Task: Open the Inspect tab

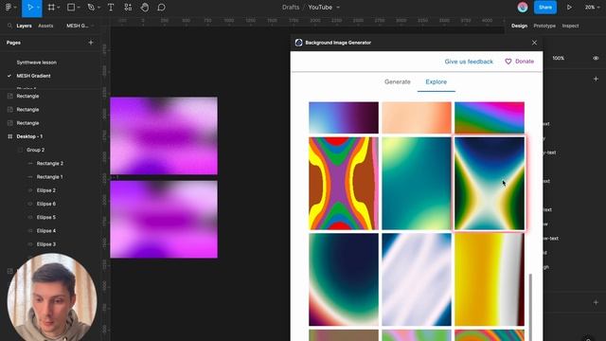Action: [x=570, y=26]
